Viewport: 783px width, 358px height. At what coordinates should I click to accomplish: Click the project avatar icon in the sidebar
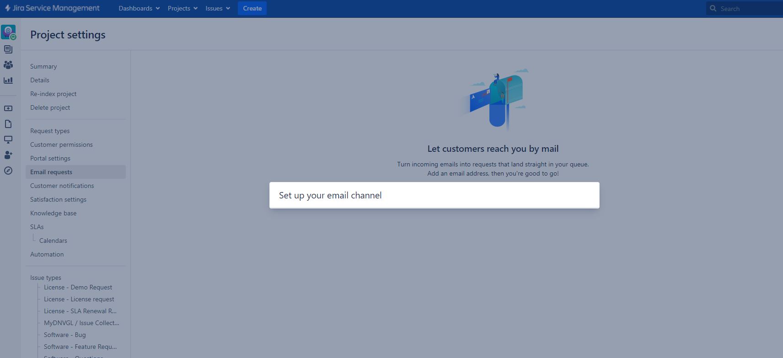(x=8, y=32)
